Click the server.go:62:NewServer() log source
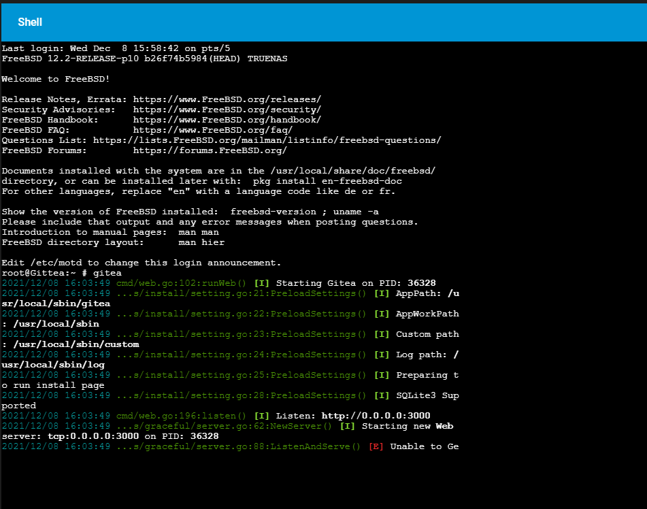Screen dimensions: 647x509 pos(224,426)
